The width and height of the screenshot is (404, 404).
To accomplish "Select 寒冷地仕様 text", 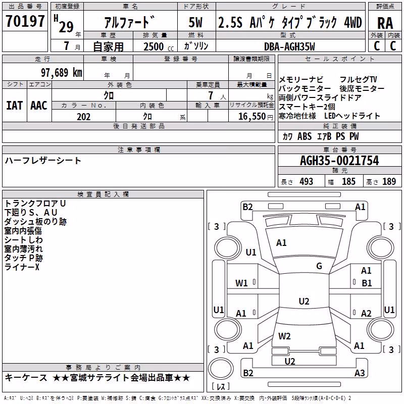I will [x=297, y=116].
